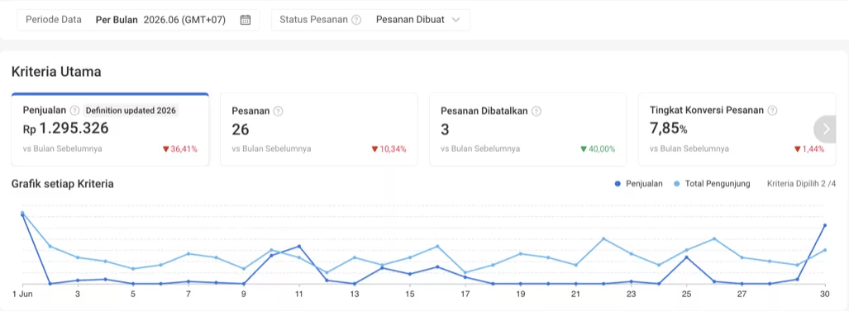This screenshot has width=849, height=311.
Task: Click the Rp 1.295.326 sales value
Action: (x=66, y=129)
